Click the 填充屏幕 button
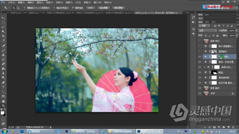239x134 pixels. point(118,8)
